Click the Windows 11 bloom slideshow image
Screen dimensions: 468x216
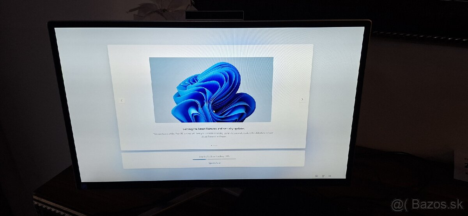click(x=211, y=90)
